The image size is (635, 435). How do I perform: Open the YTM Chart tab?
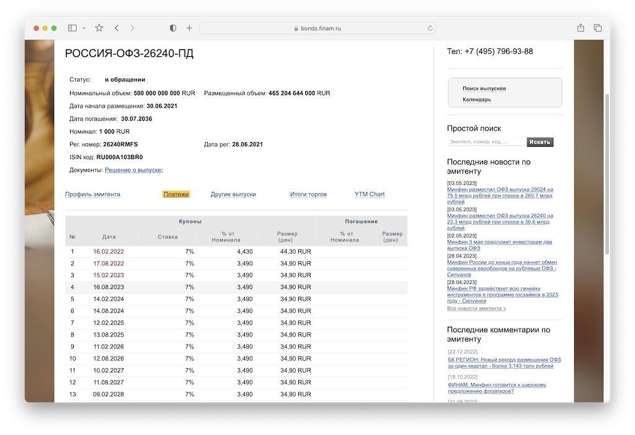370,194
